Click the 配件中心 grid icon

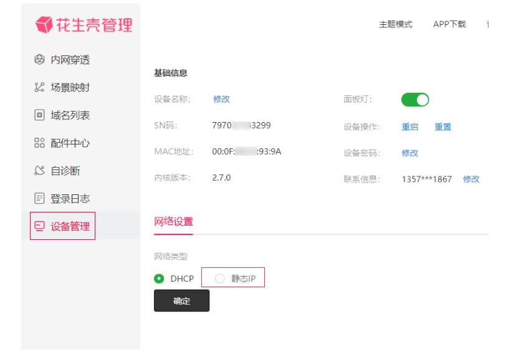tap(39, 143)
